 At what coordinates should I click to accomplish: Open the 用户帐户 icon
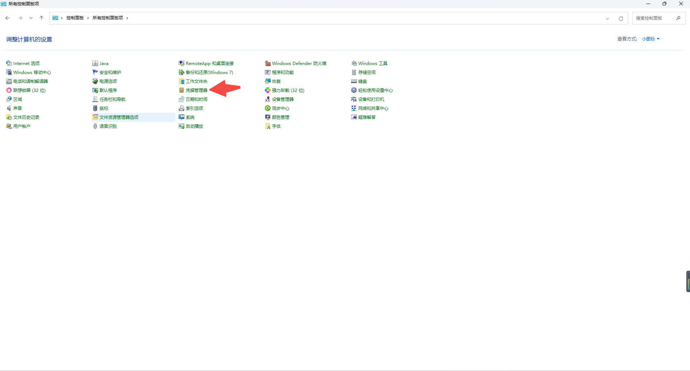pos(9,126)
